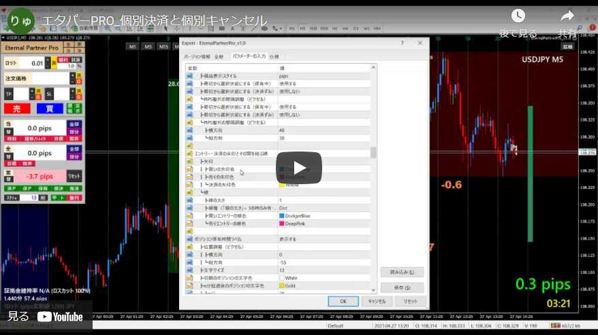This screenshot has width=598, height=335.
Task: Click the 13 value in スプレ row
Action: click(29, 198)
